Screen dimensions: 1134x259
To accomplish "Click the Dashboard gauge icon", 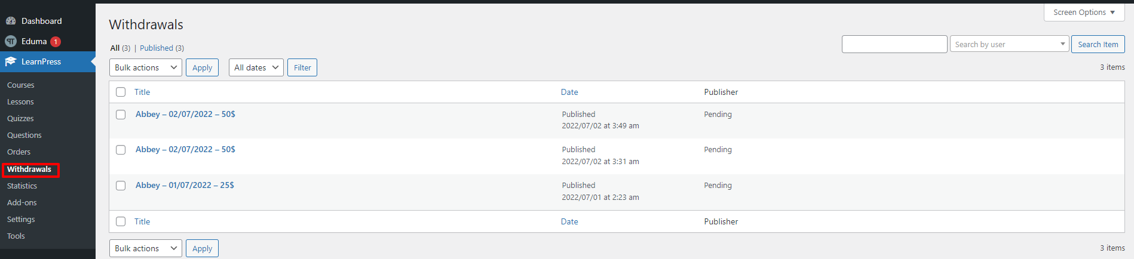I will 11,21.
